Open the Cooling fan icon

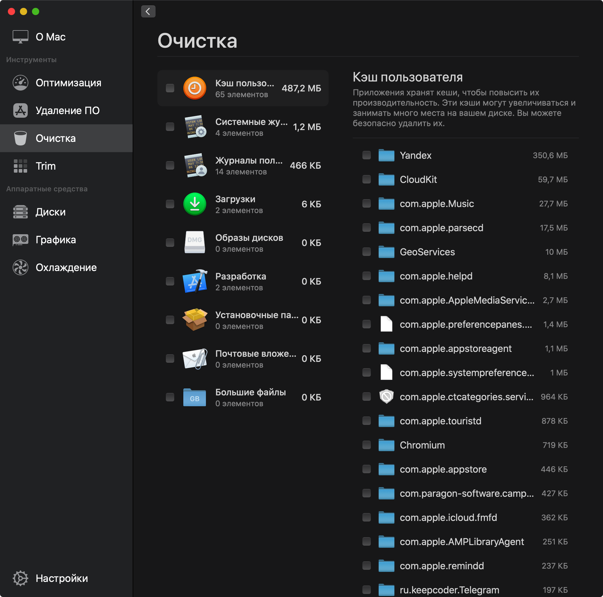tap(20, 267)
